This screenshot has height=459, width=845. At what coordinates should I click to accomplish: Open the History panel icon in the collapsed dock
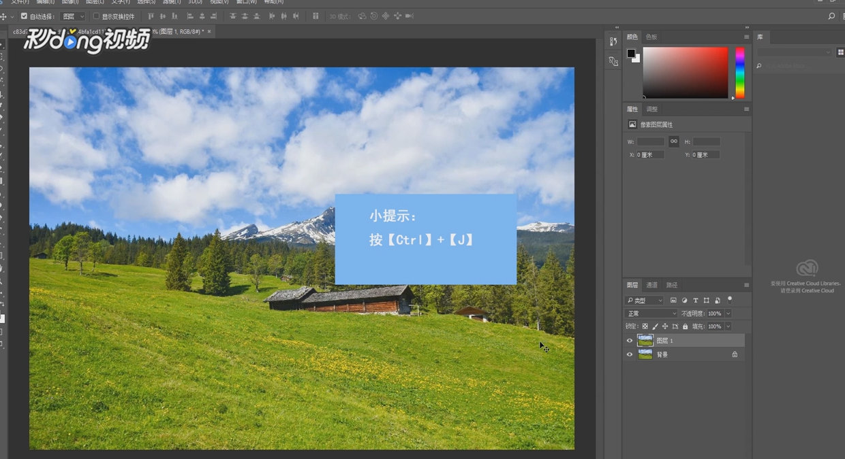click(613, 41)
